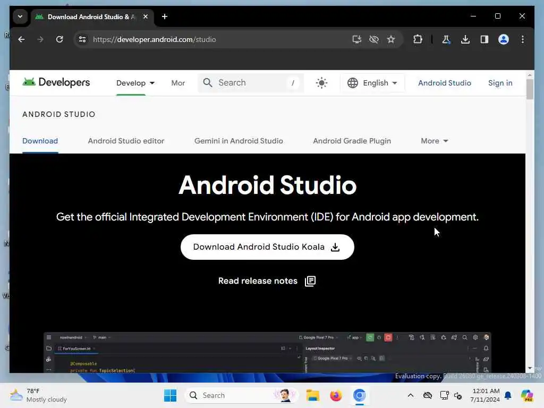Open the browser extensions puzzle icon
This screenshot has width=544, height=408.
coord(418,39)
